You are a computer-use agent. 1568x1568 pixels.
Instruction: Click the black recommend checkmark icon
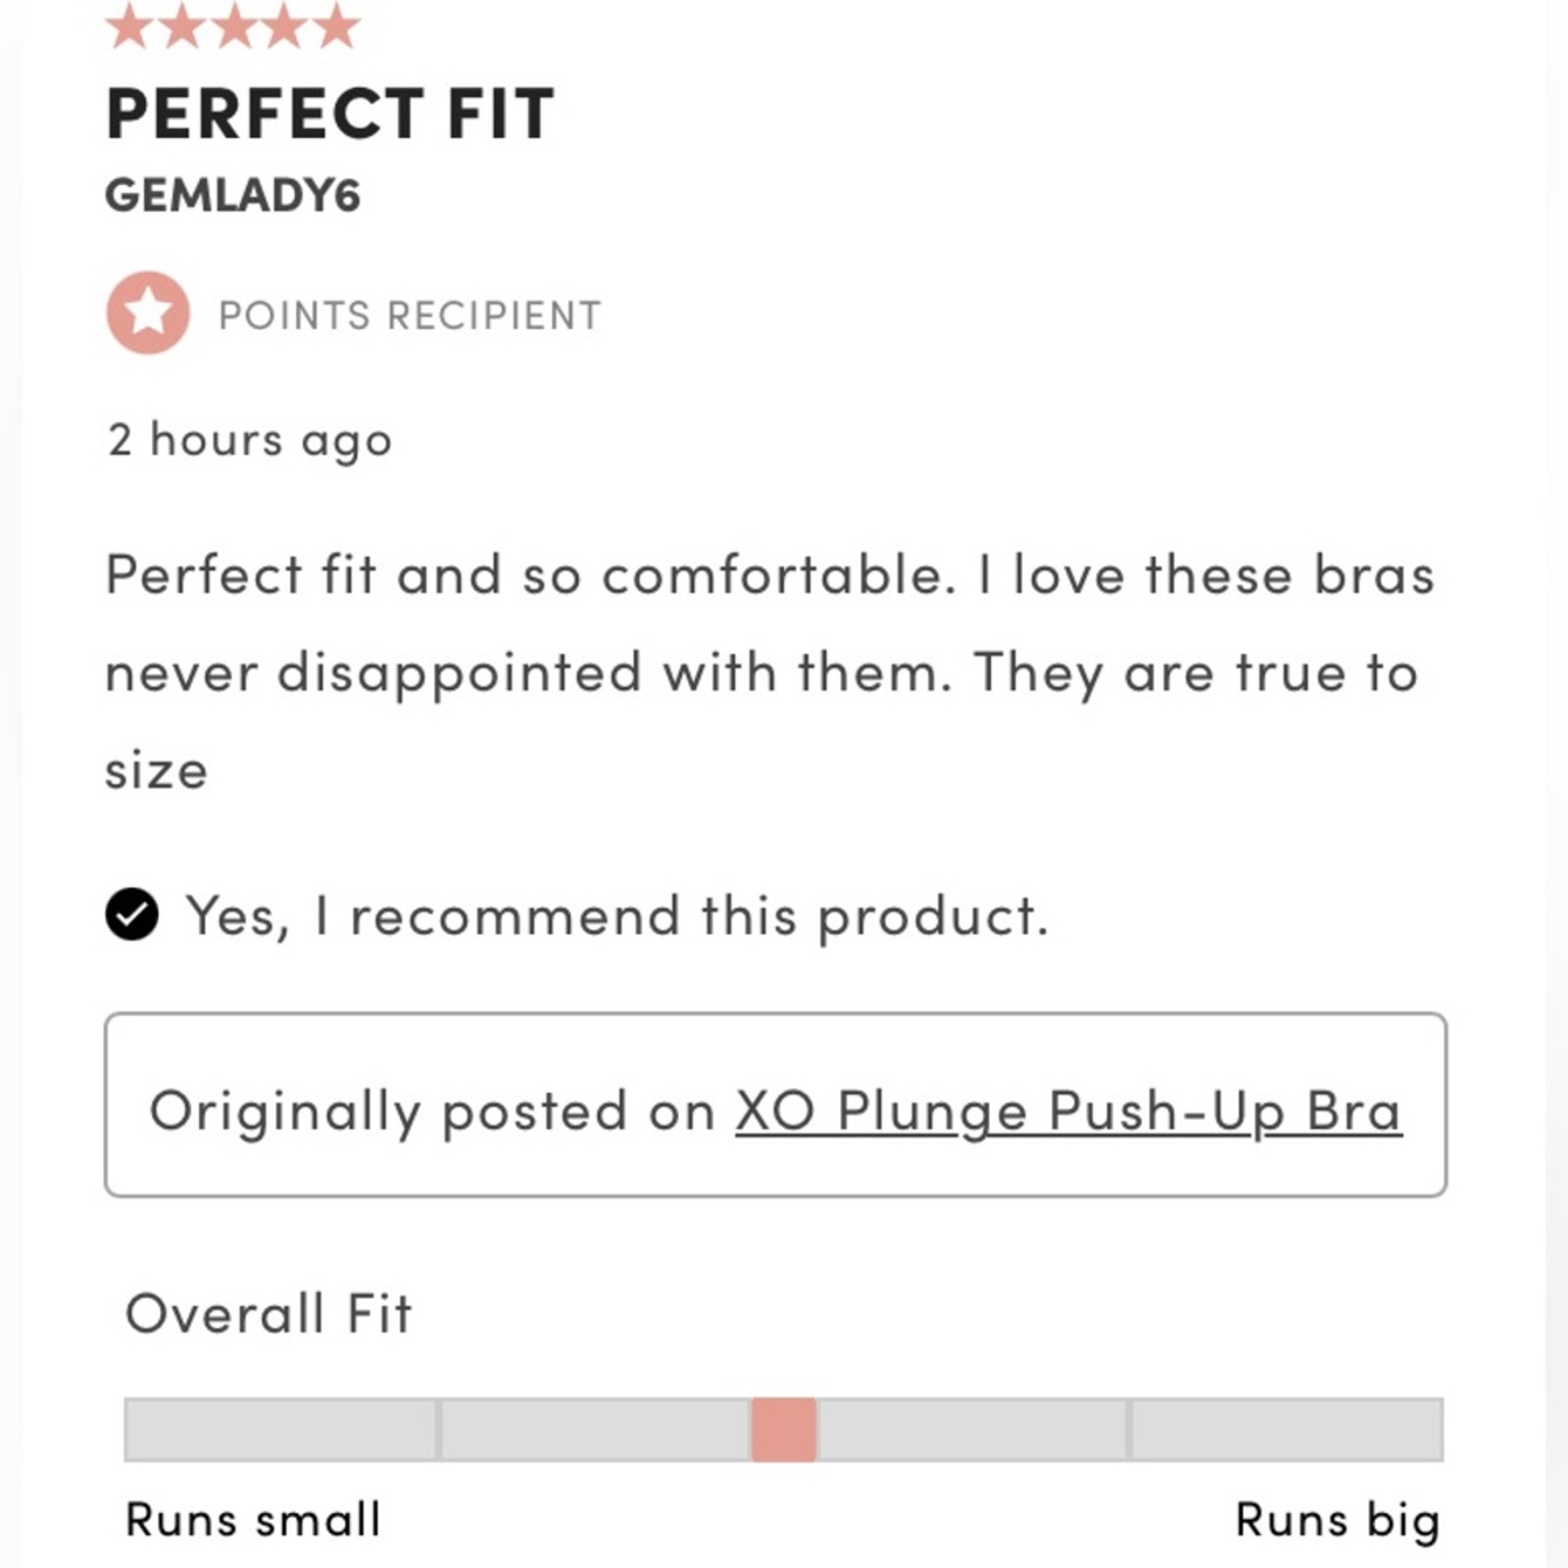[x=131, y=914]
